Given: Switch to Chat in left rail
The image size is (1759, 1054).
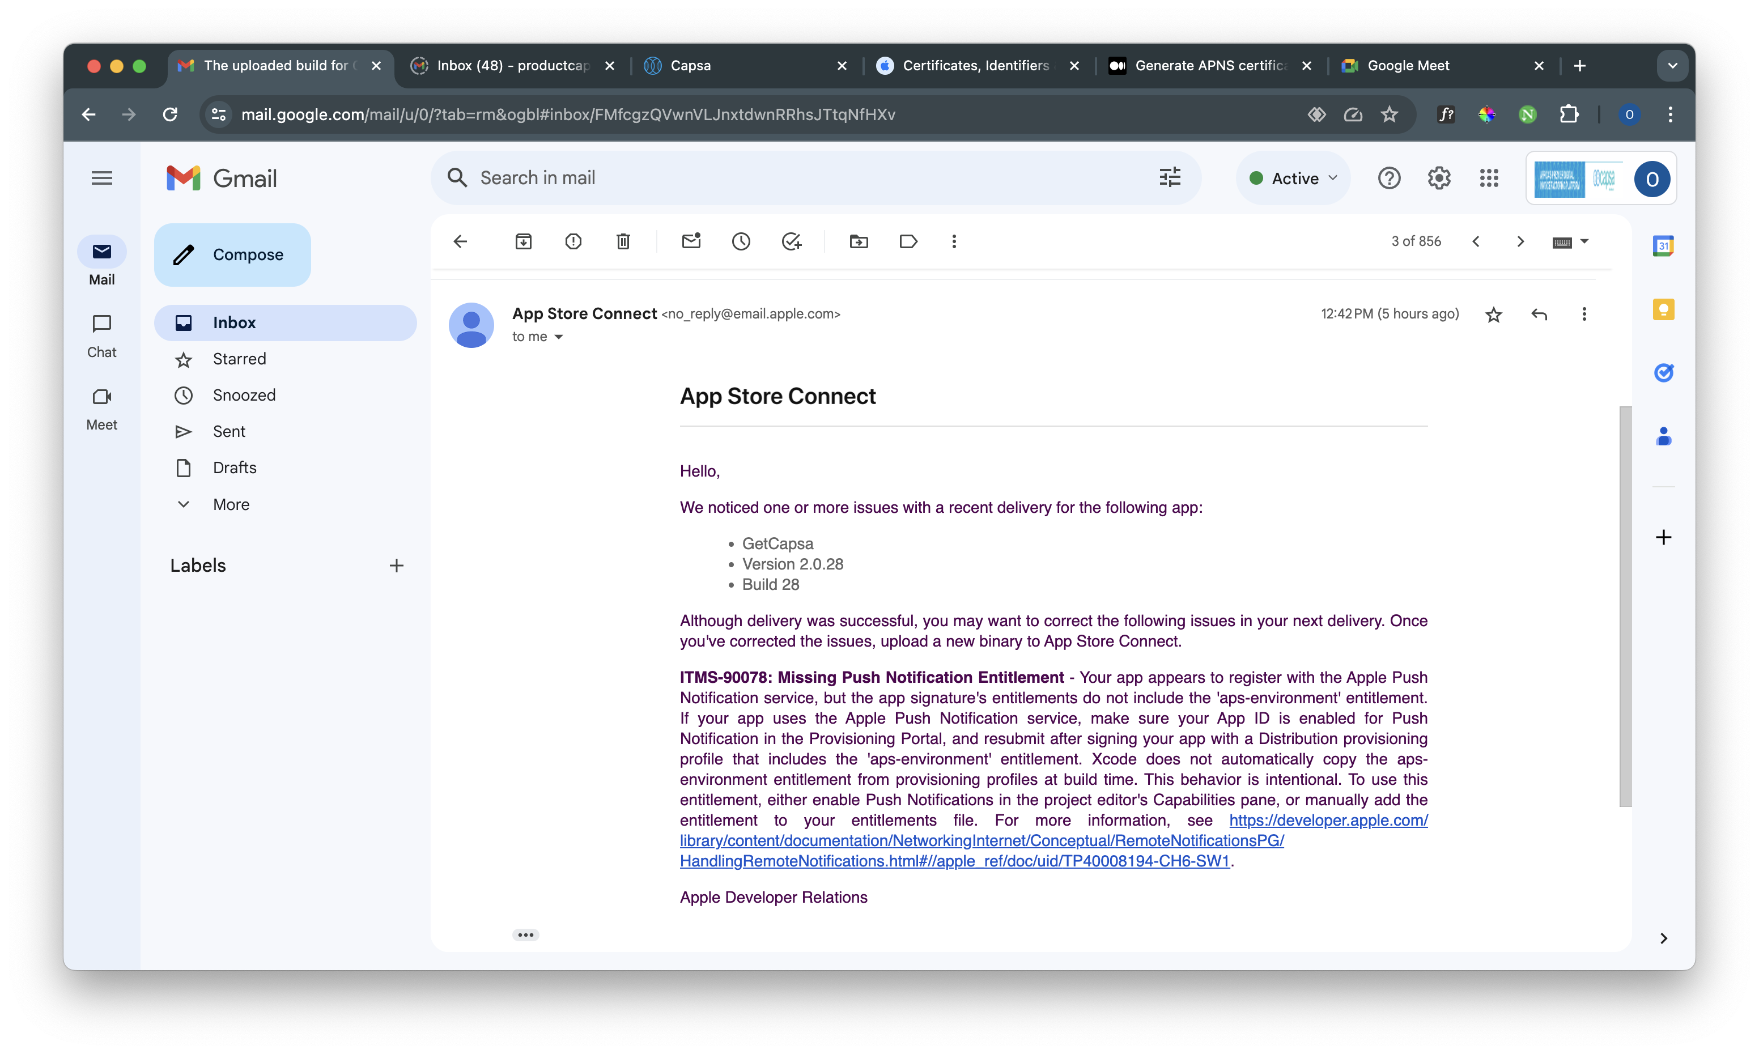Looking at the screenshot, I should point(101,336).
